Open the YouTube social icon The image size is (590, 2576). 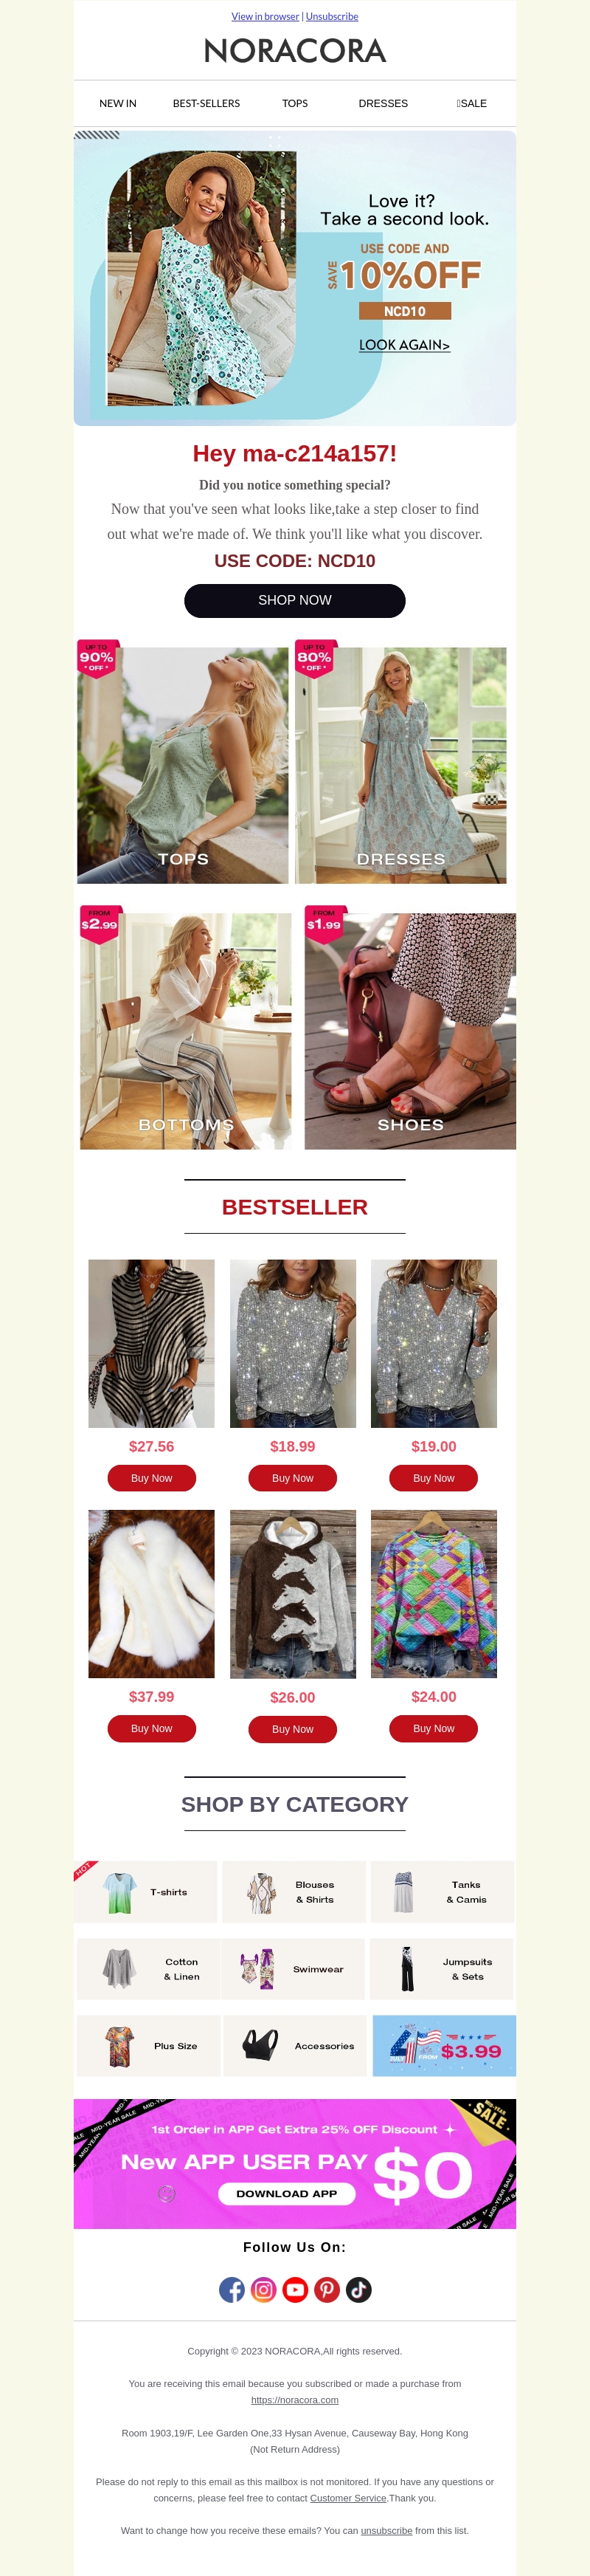pos(296,2290)
